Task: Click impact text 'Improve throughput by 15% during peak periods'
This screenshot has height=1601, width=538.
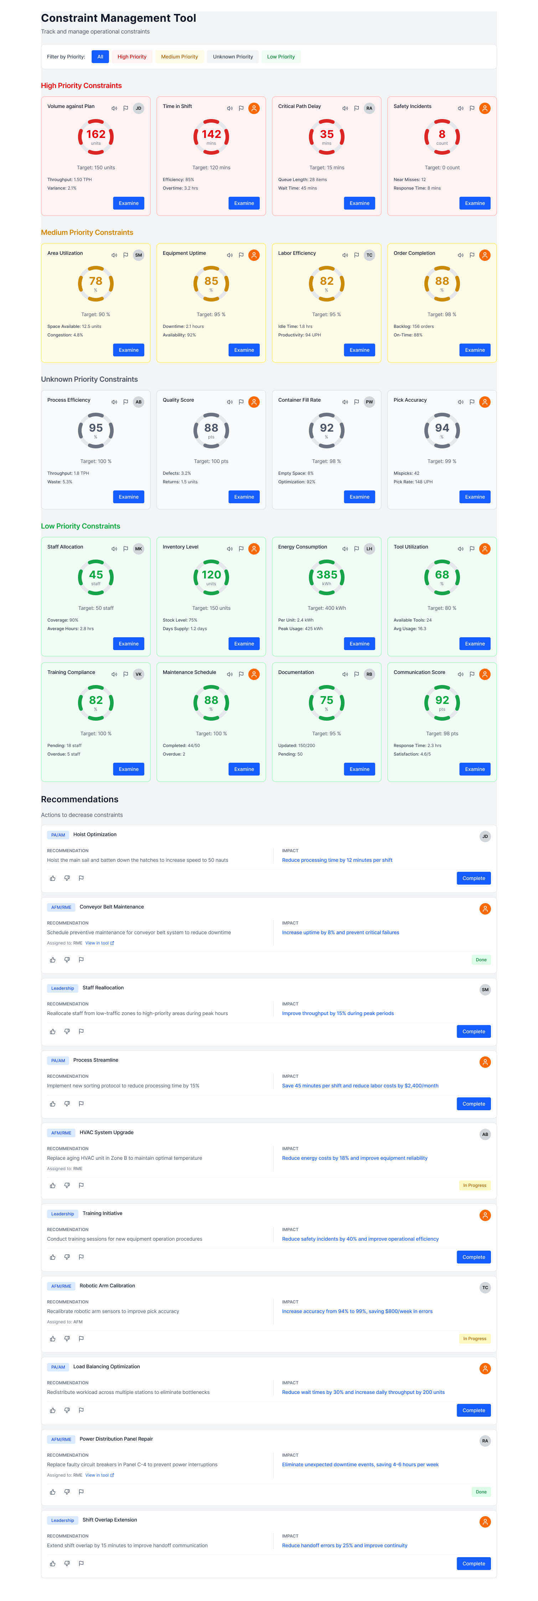Action: [338, 1013]
